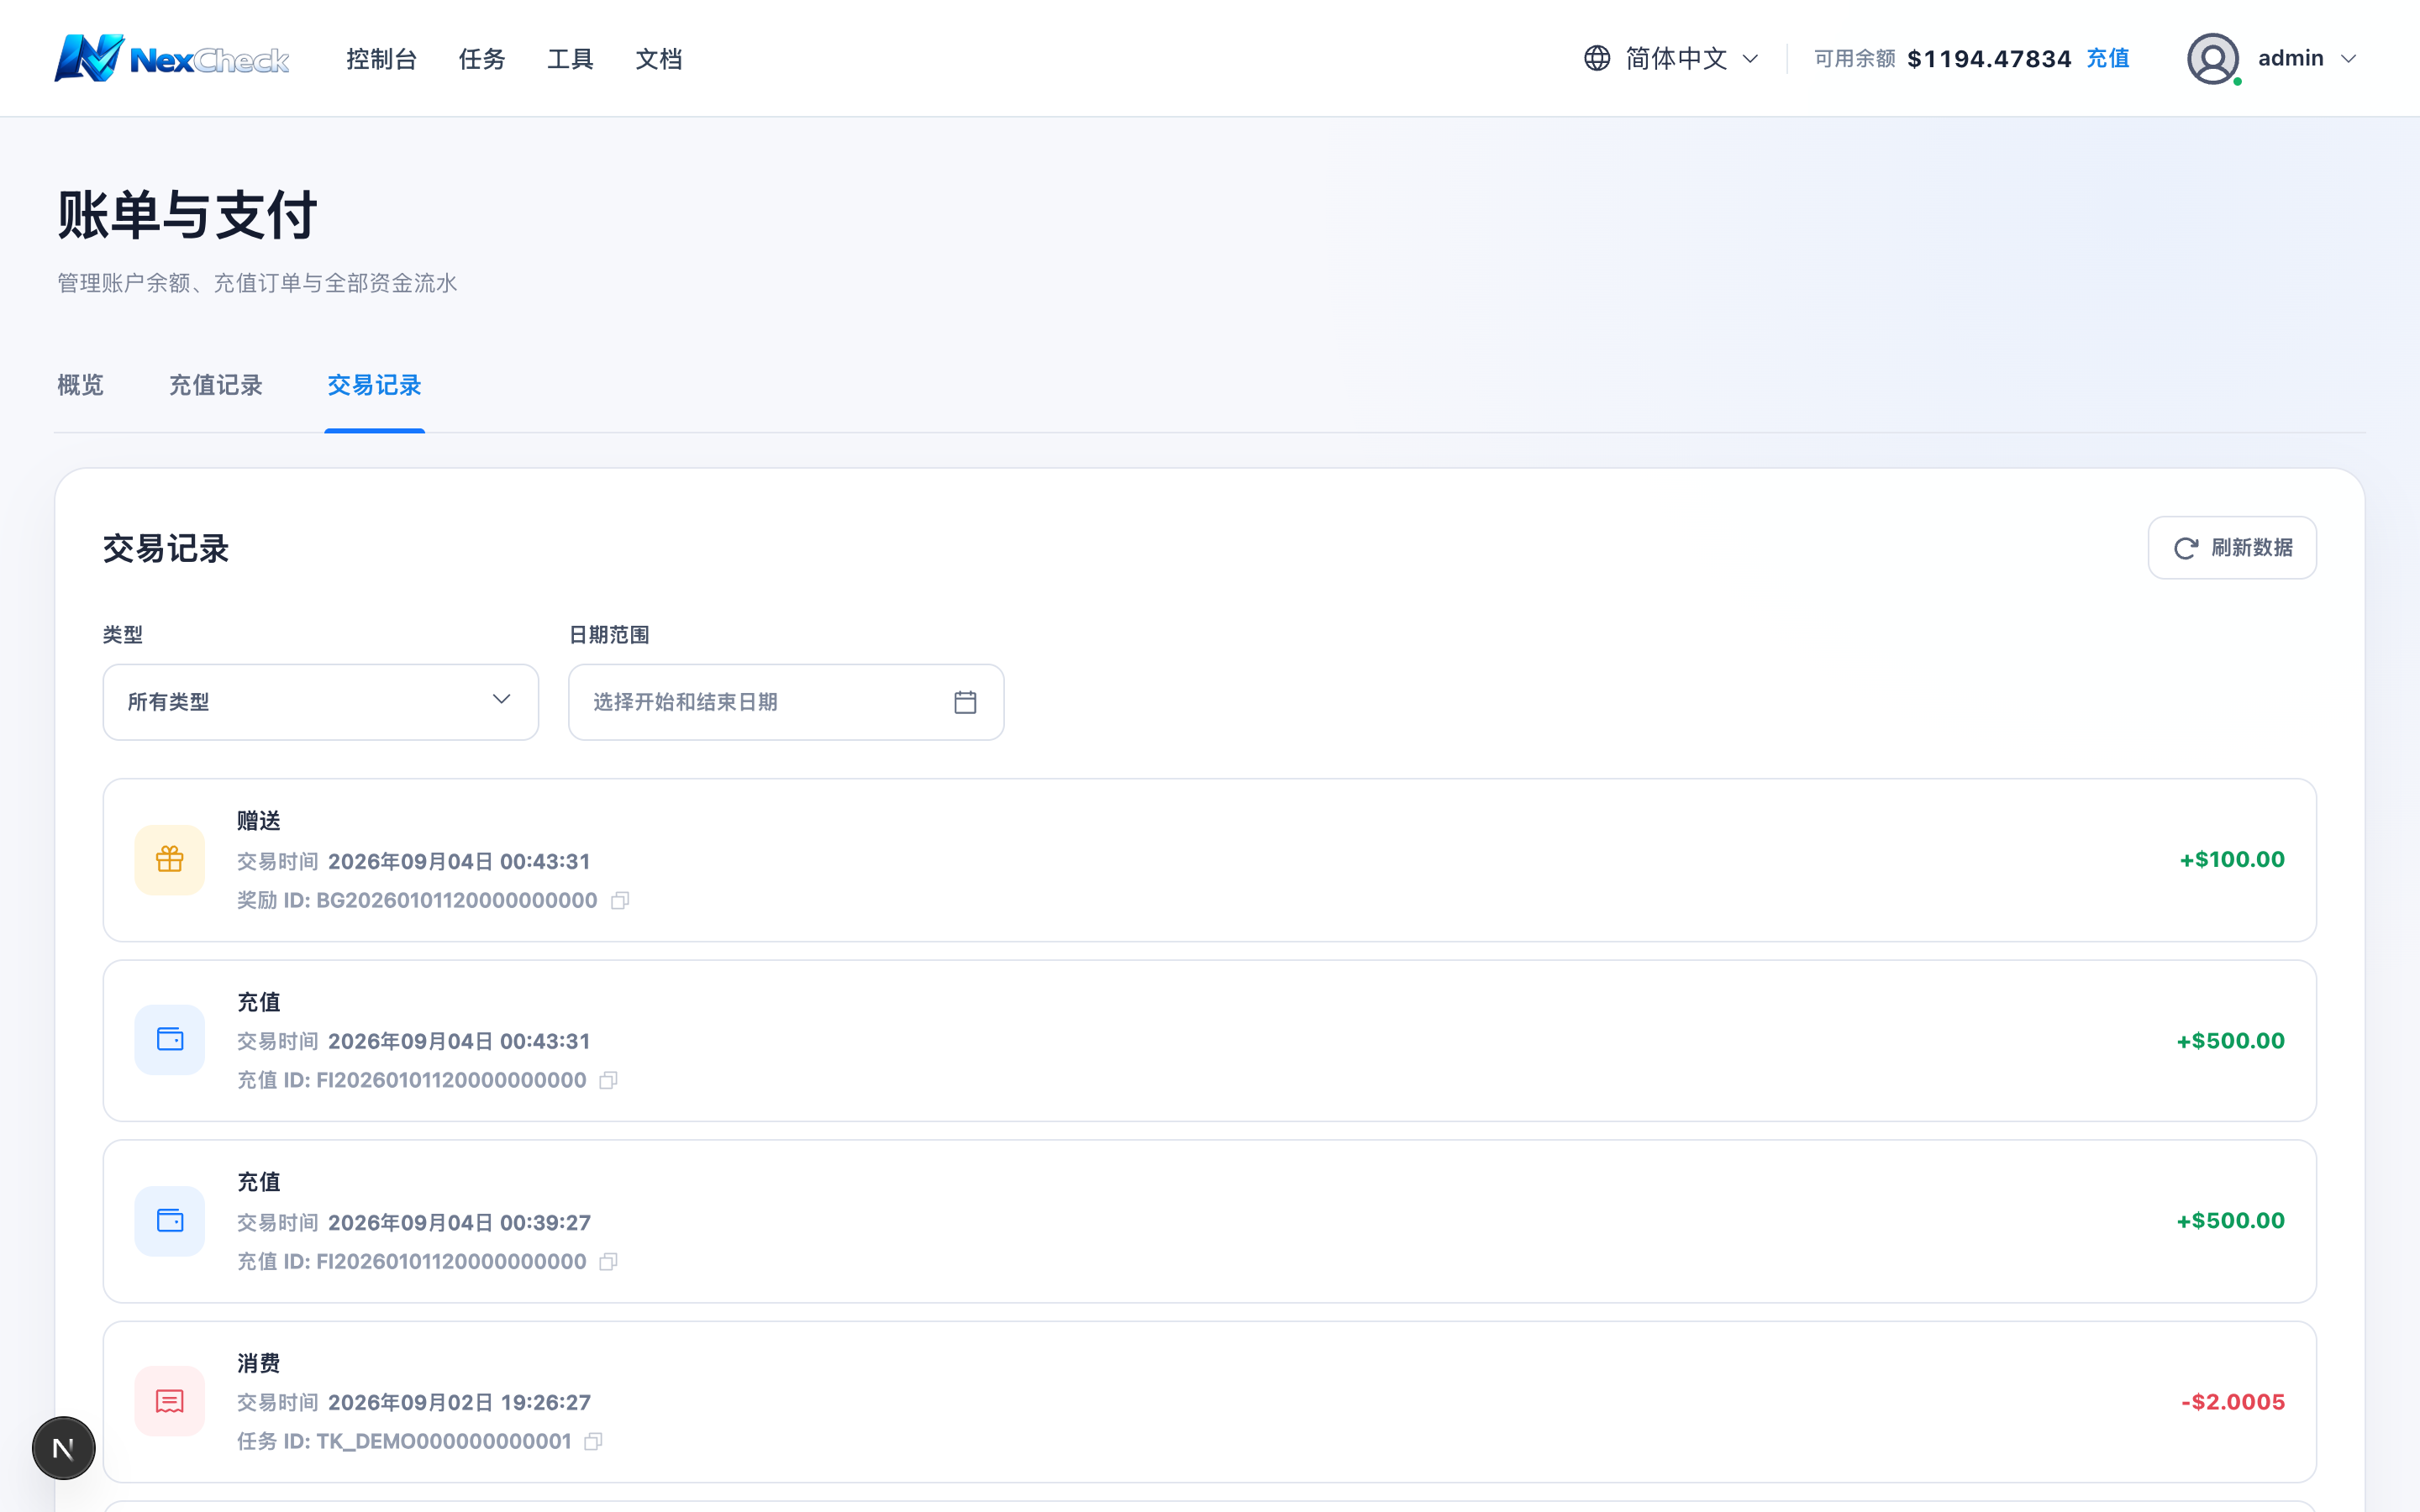The image size is (2420, 1512).
Task: Click timestamp 2026年09月02日 19:26:27
Action: 460,1403
